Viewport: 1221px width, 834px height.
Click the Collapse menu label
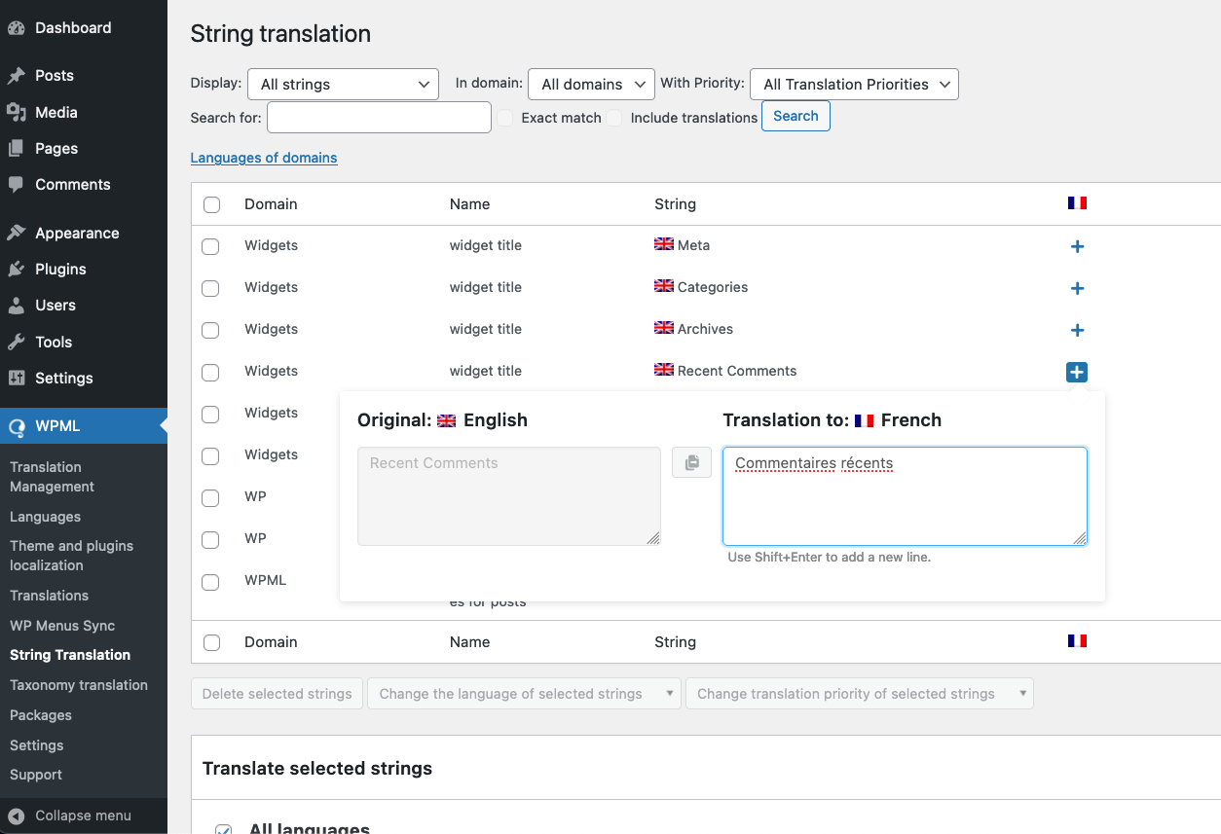[x=83, y=816]
